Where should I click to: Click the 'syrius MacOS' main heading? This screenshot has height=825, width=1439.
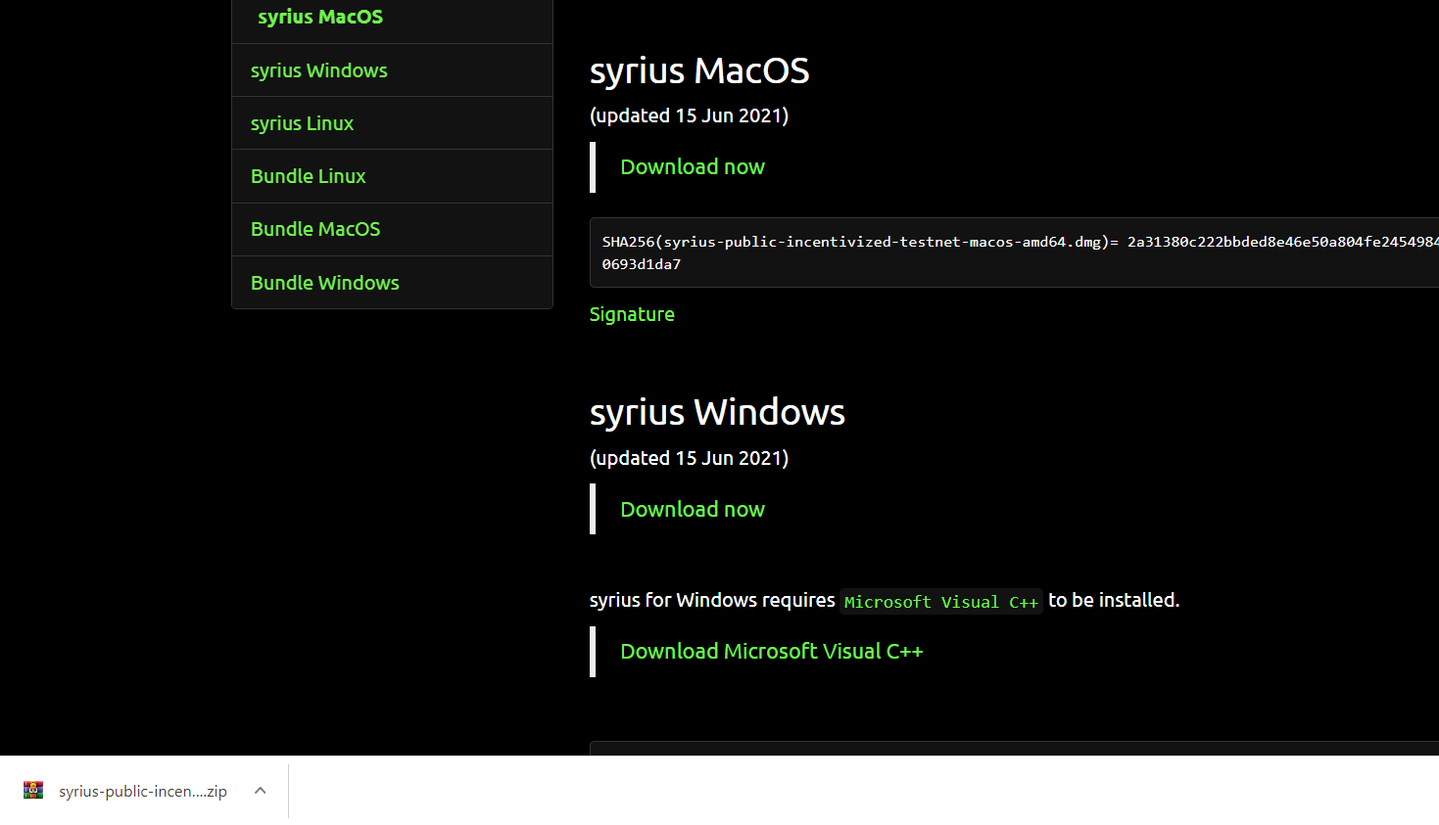click(699, 70)
